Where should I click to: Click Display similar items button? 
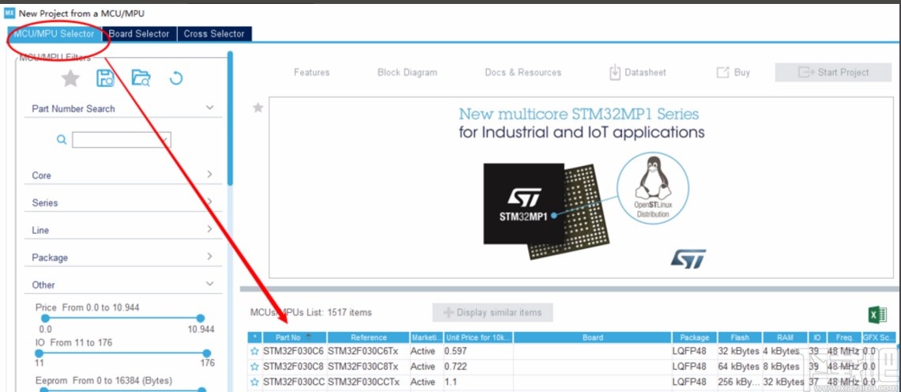pos(492,313)
